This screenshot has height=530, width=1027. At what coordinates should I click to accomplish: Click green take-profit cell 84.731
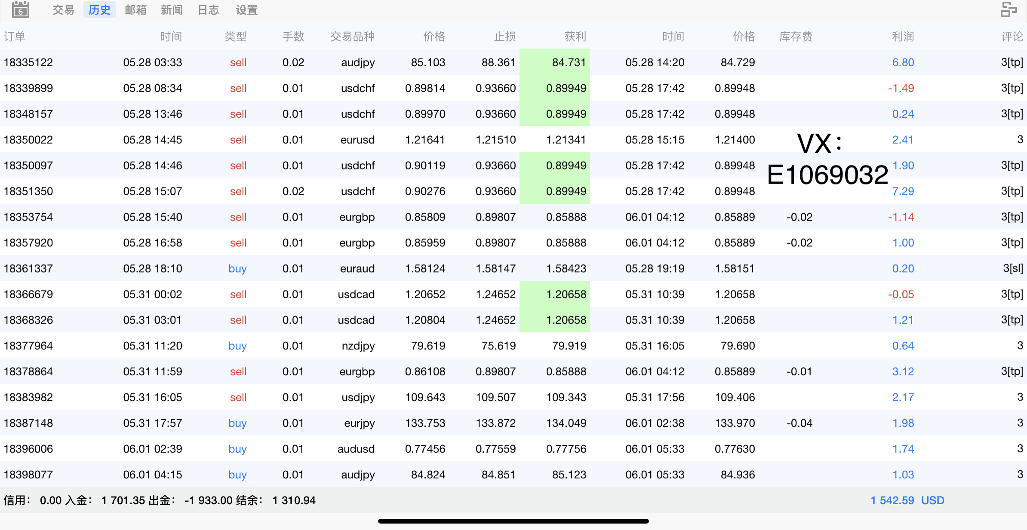[x=555, y=62]
